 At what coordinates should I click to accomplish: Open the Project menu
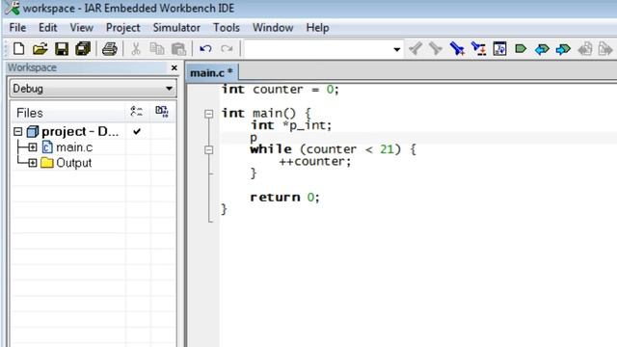point(122,28)
